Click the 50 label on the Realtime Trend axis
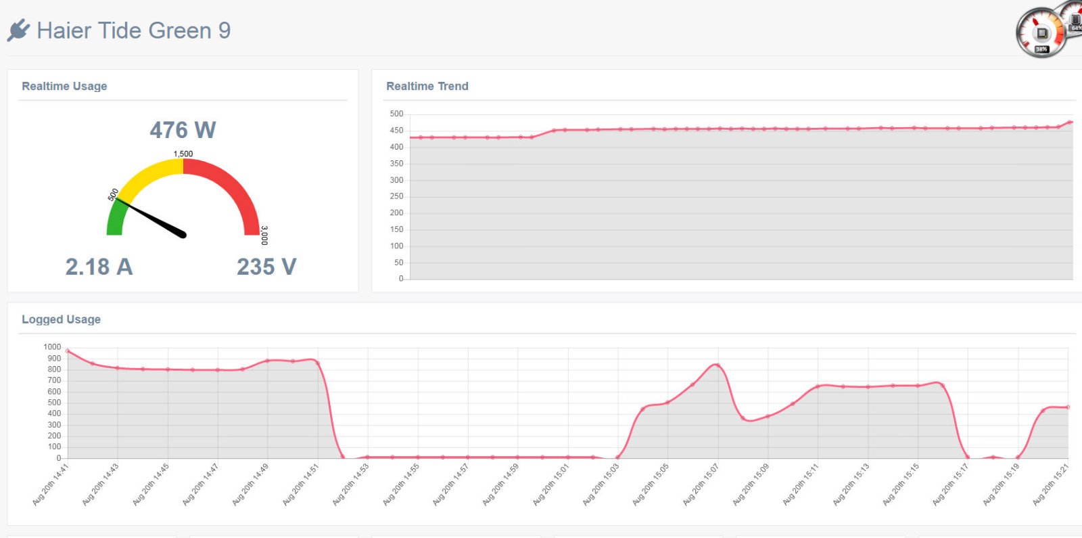The image size is (1082, 538). point(398,263)
